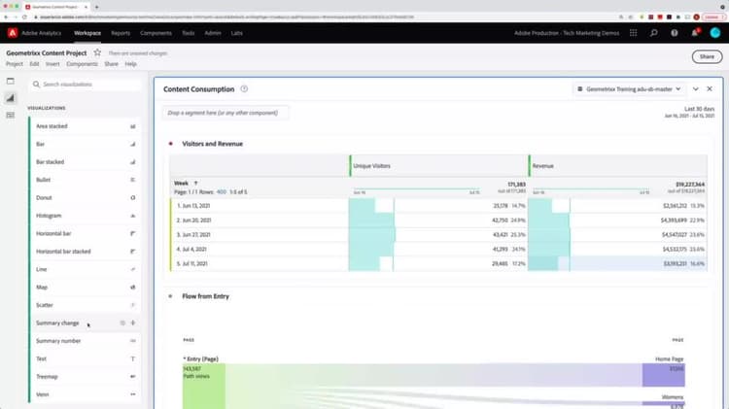Open the Panels icon in left rail
The image size is (729, 409).
pyautogui.click(x=11, y=81)
